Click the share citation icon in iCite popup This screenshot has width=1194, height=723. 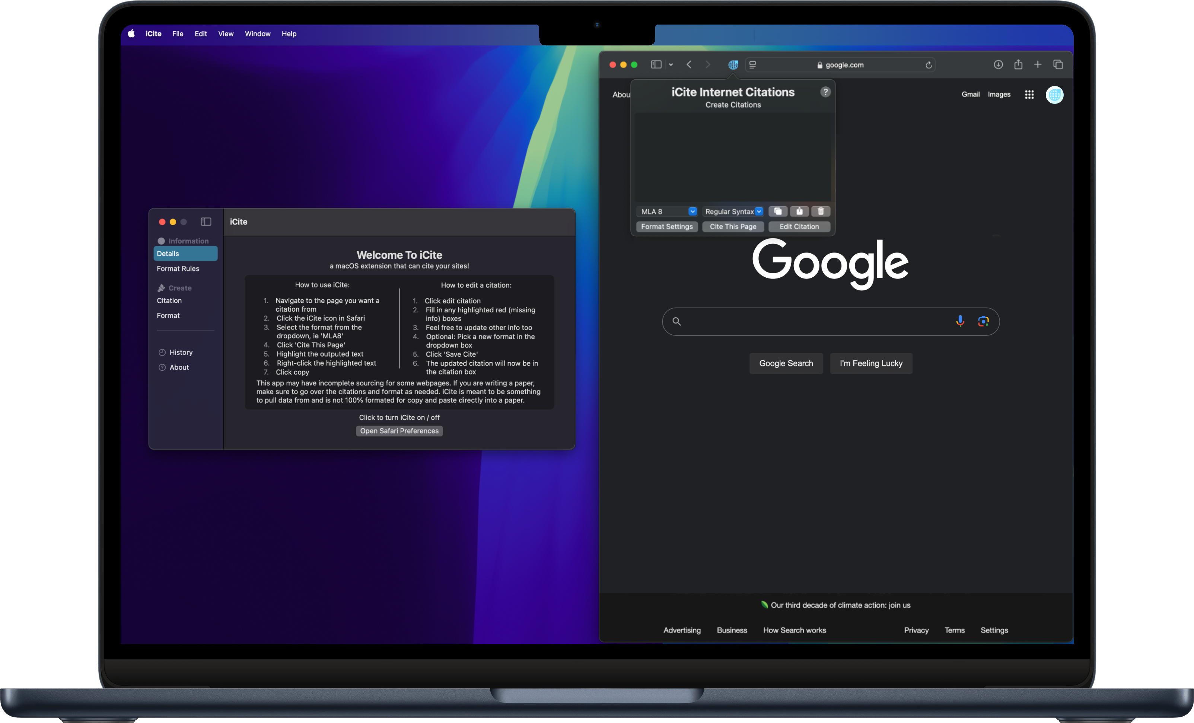click(x=799, y=211)
